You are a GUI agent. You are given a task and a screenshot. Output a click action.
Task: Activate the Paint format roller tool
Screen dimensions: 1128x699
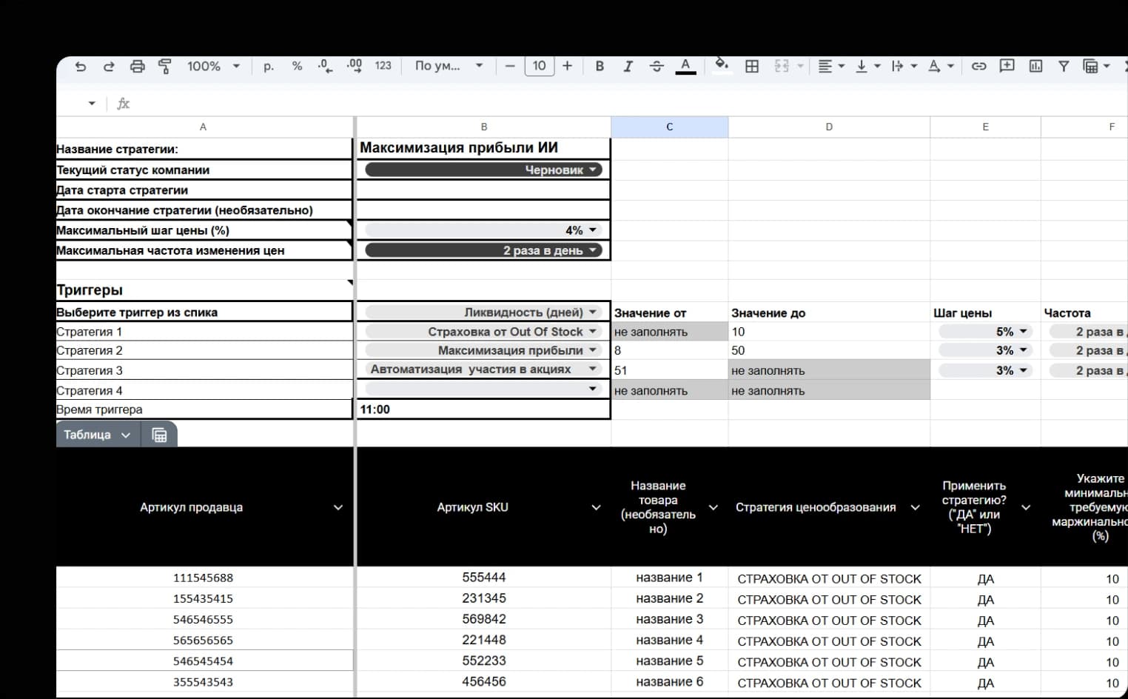pyautogui.click(x=164, y=66)
